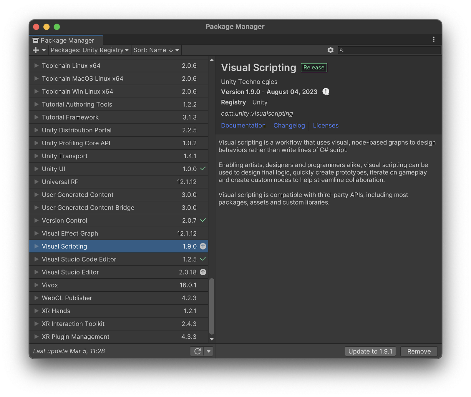Screen dimensions: 471x397
Task: Select the Toolchain Win Linux x64 row
Action: 119,92
